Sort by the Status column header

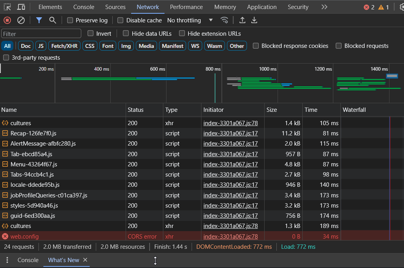pos(144,109)
